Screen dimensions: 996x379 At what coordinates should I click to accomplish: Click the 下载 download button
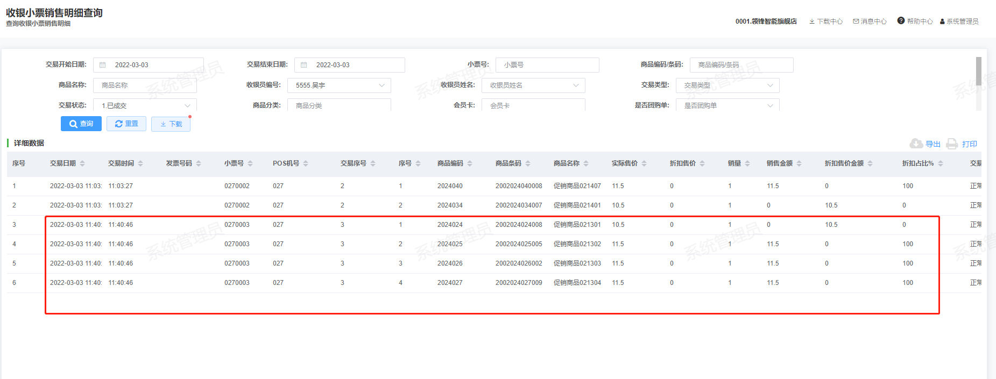click(x=171, y=124)
